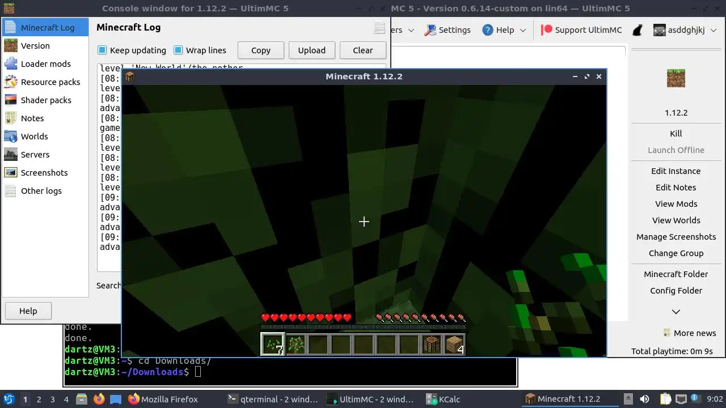
Task: Click the crosshair in Minecraft window
Action: tap(364, 222)
